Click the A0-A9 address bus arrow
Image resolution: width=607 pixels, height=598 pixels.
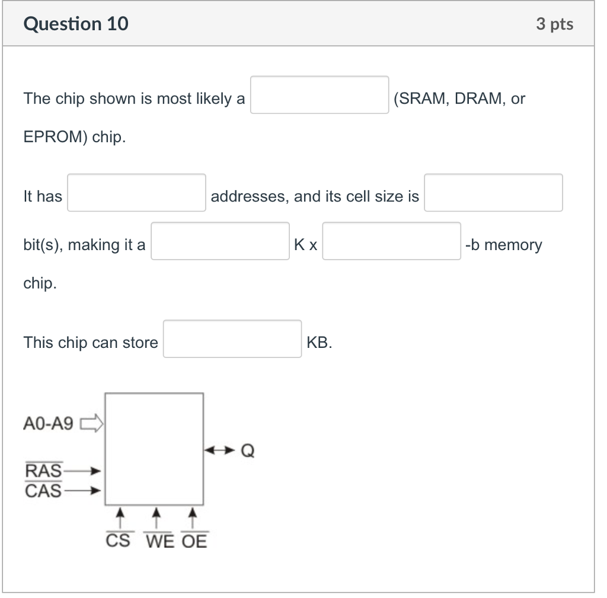(x=91, y=423)
